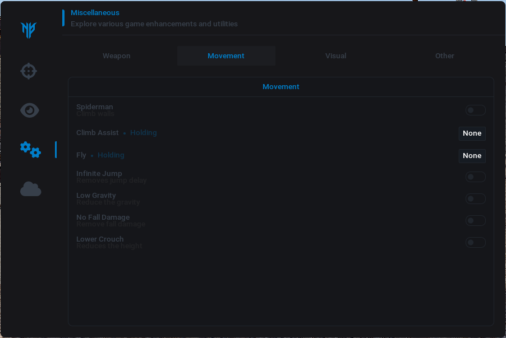
Task: Go to the Visual tab
Action: [335, 56]
